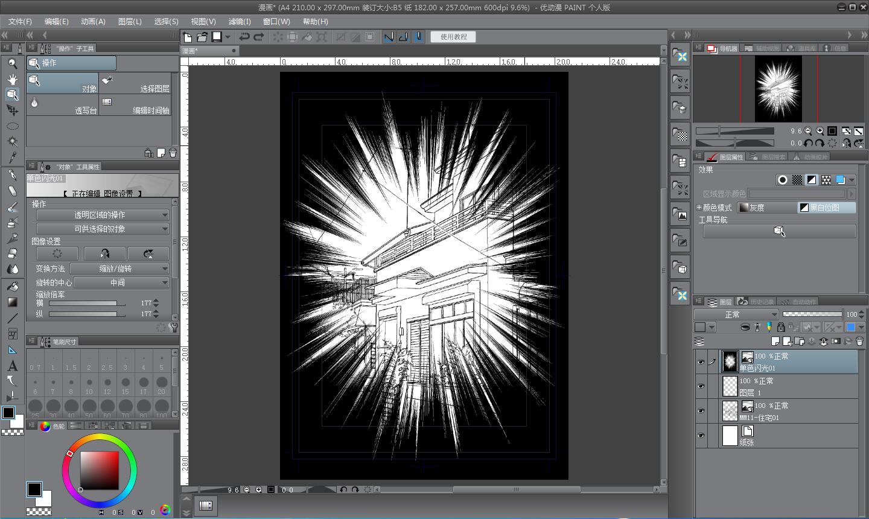869x519 pixels.
Task: Select the magnifier zoom tool
Action: pos(12,63)
